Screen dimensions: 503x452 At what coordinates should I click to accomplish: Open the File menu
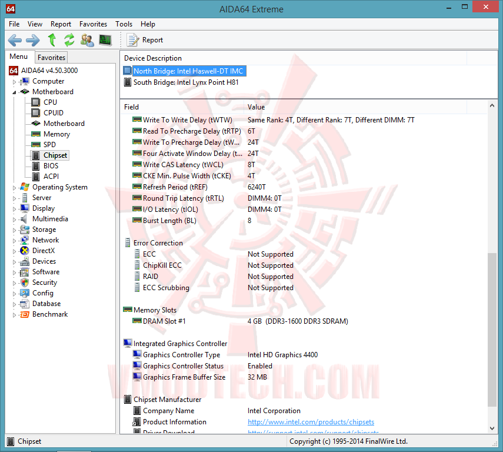pos(14,24)
